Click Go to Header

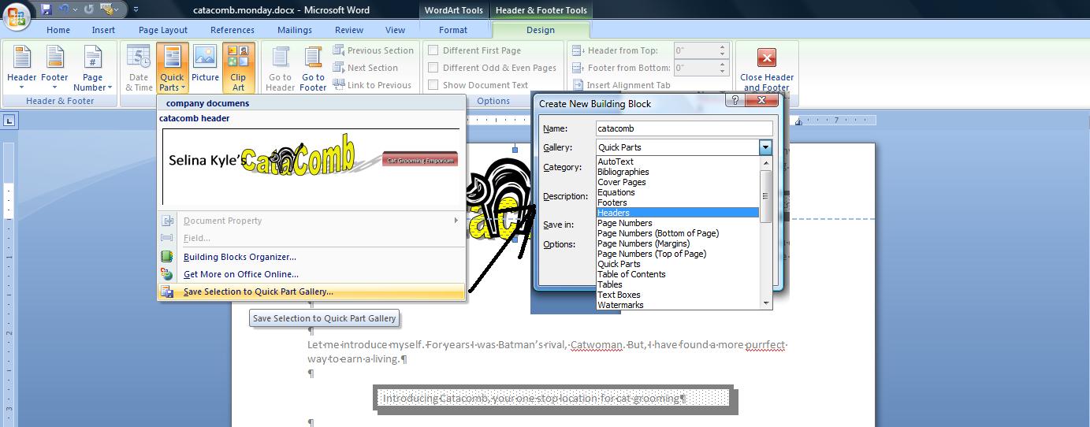[281, 69]
